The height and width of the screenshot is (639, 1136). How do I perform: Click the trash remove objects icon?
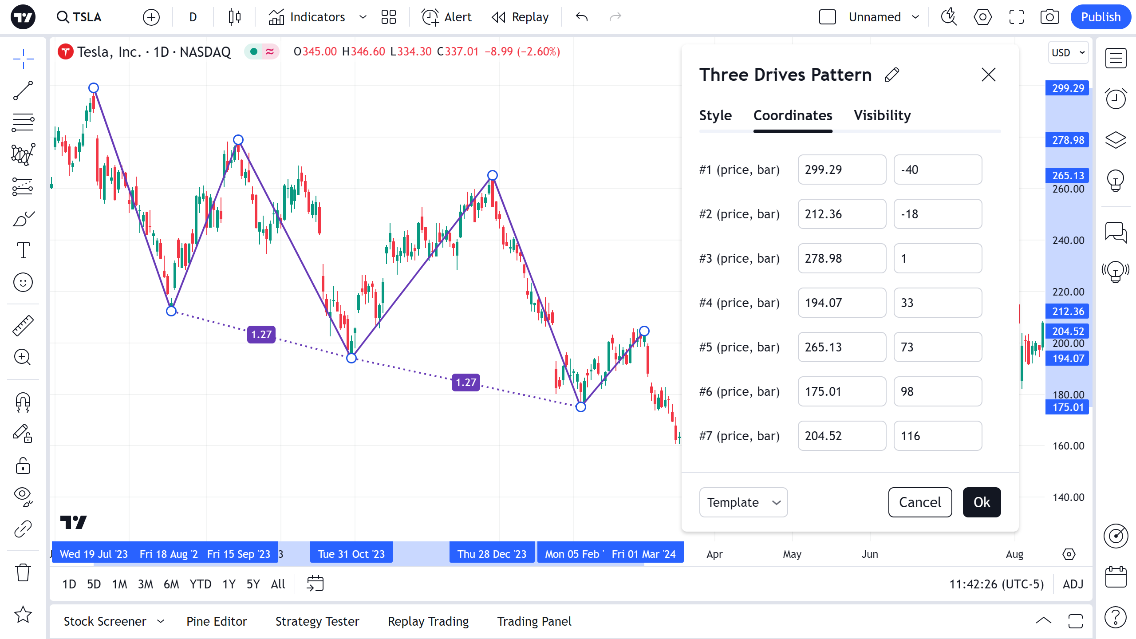[x=23, y=572]
